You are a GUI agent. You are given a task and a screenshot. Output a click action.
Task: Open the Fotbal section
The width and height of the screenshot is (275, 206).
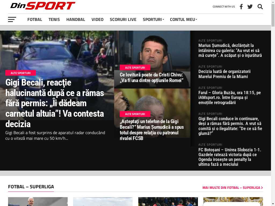[x=35, y=19]
